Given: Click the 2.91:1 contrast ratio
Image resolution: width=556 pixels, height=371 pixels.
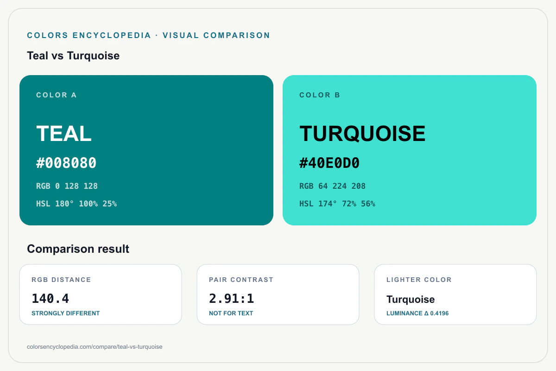Looking at the screenshot, I should click(232, 299).
